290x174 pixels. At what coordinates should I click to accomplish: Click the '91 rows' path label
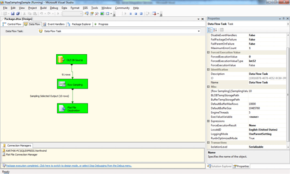[66, 75]
